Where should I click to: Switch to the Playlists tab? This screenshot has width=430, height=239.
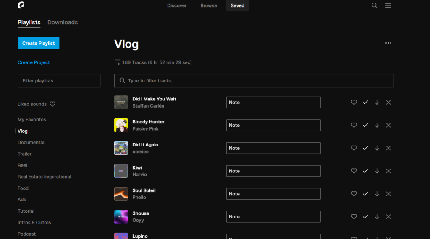(29, 23)
